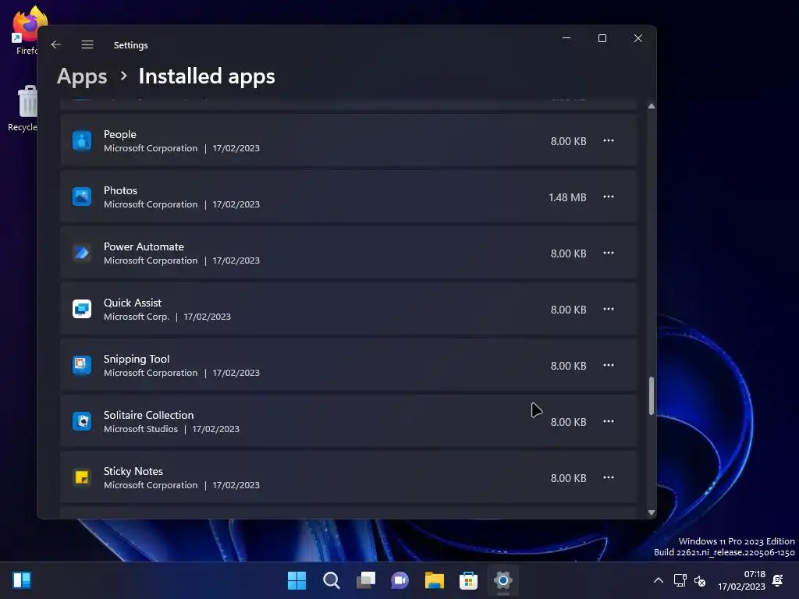Image resolution: width=799 pixels, height=599 pixels.
Task: Minimize the Settings window
Action: [x=566, y=38]
